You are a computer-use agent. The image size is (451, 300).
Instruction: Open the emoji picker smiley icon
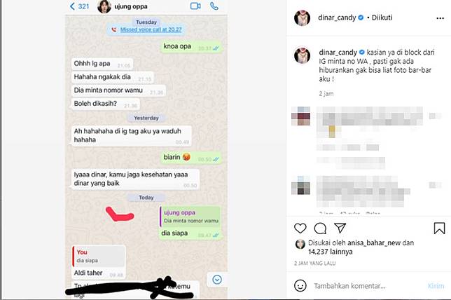tap(300, 286)
